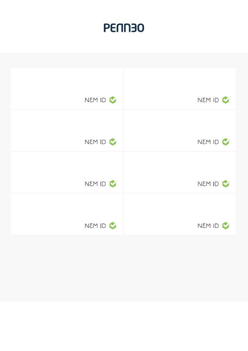
Task: Select the green verified badge in second-row left card
Action: click(x=113, y=142)
